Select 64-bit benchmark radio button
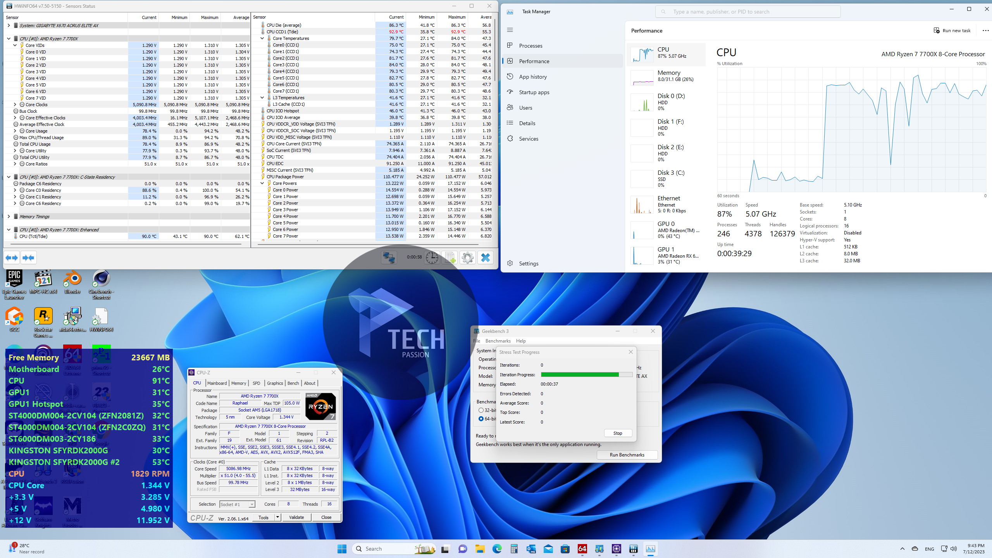The width and height of the screenshot is (992, 558). coord(481,419)
